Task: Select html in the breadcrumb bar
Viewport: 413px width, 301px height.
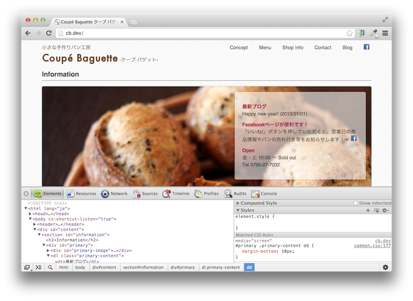Action: (63, 267)
